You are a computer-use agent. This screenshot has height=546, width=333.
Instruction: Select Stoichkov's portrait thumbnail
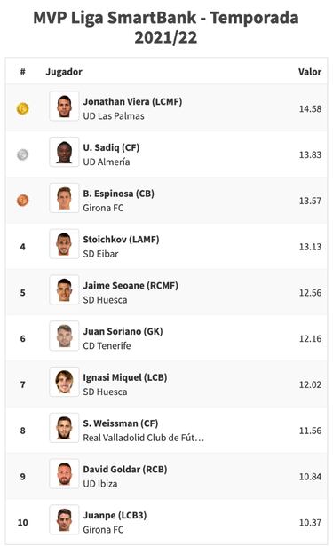(x=64, y=244)
